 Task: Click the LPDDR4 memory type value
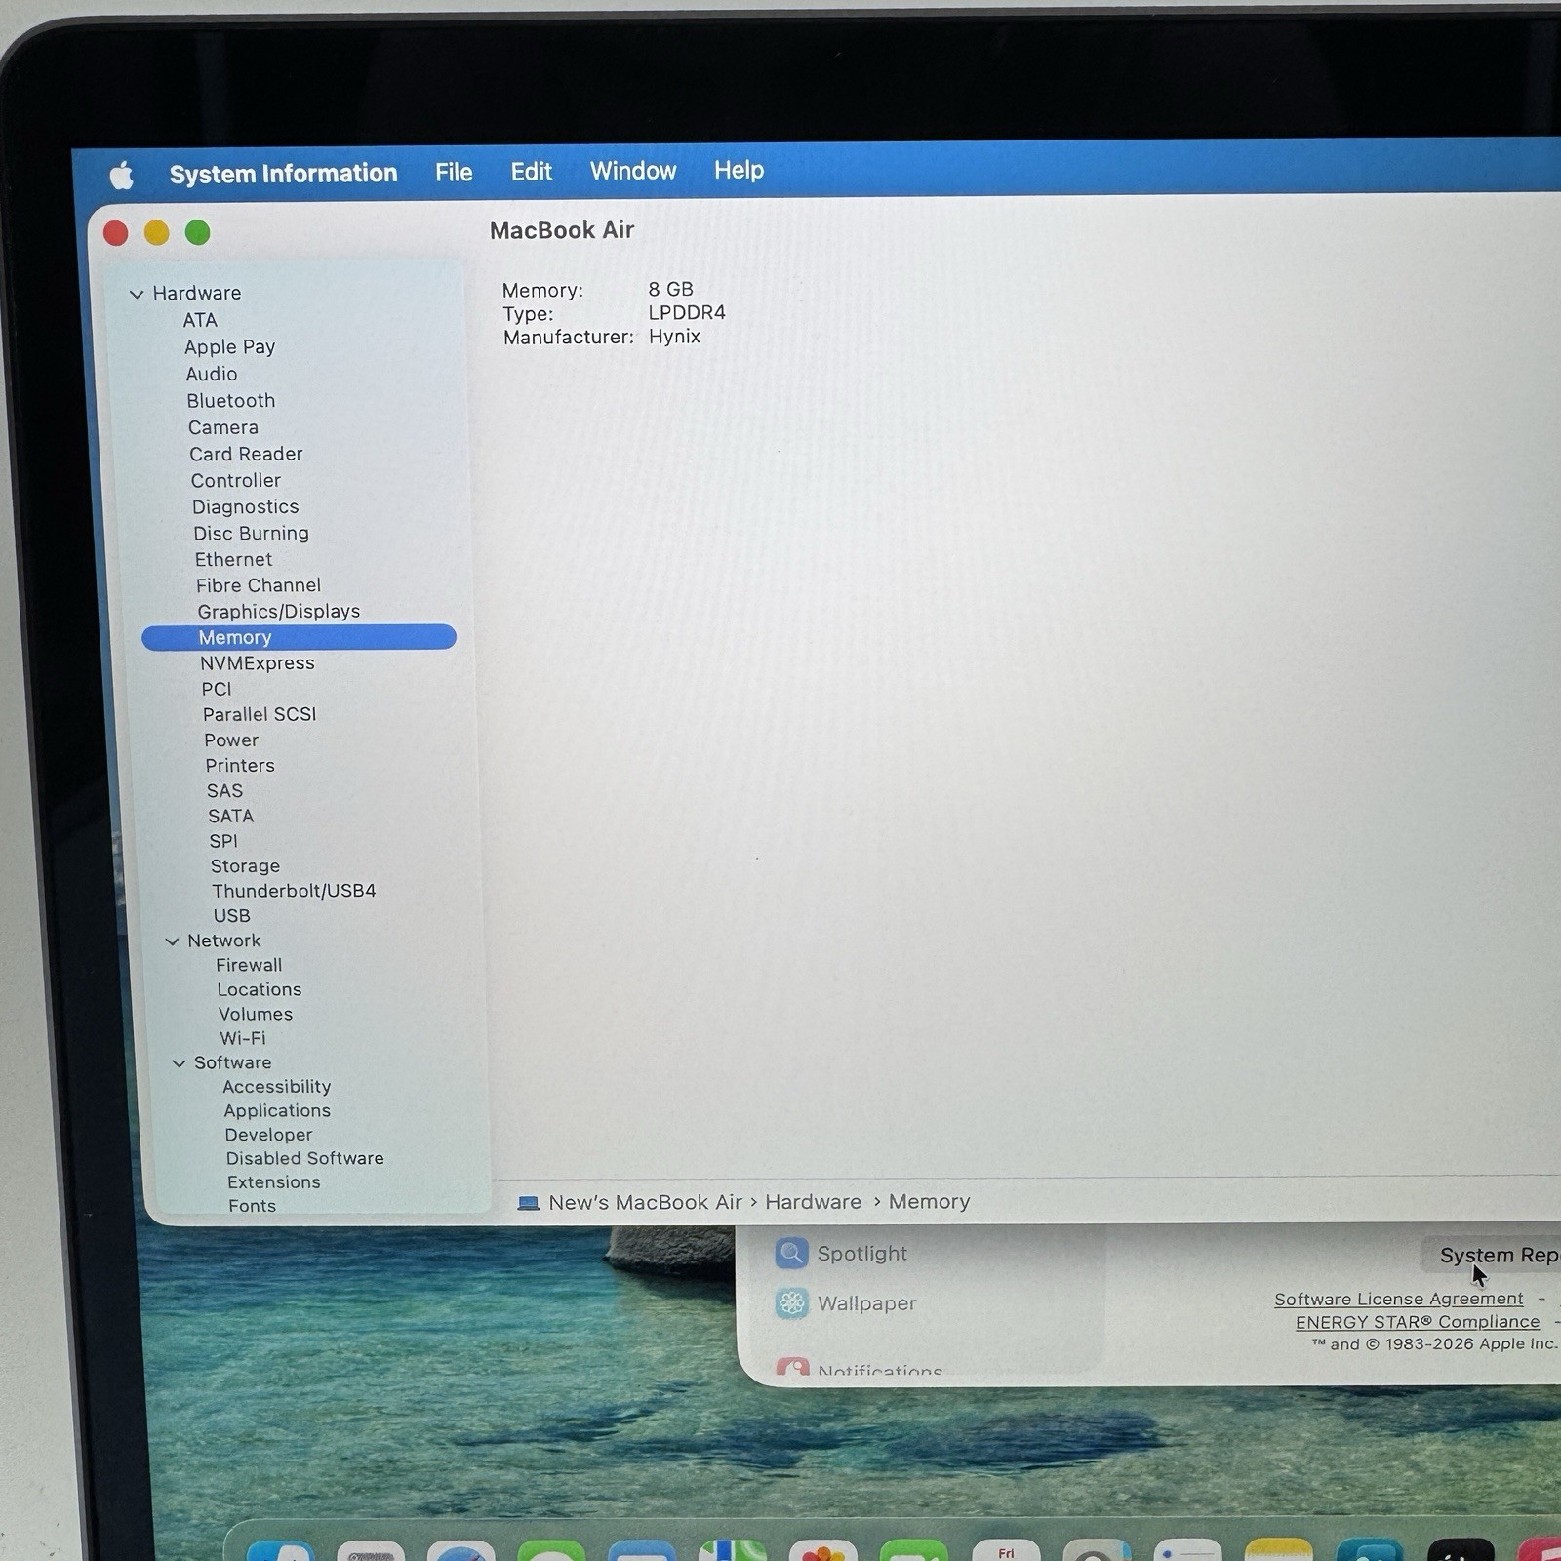pyautogui.click(x=687, y=313)
